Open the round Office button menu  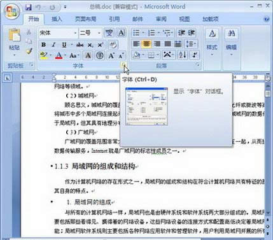point(12,11)
